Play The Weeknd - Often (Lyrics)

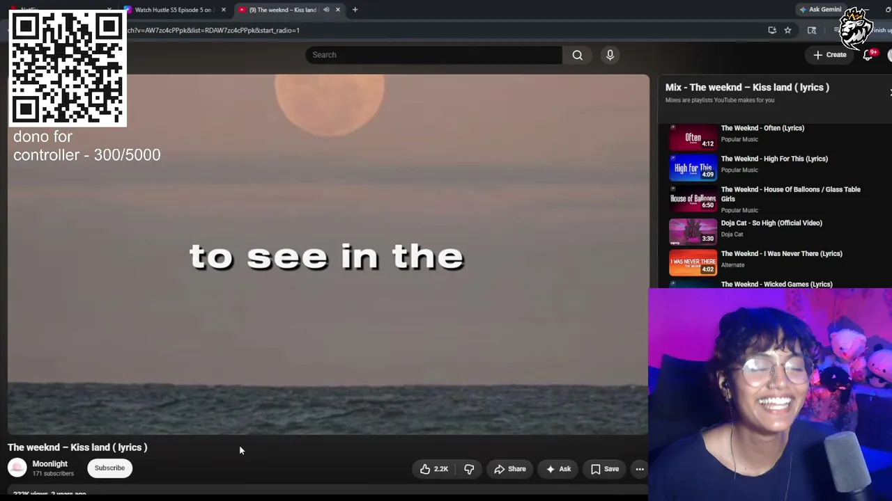click(x=762, y=128)
